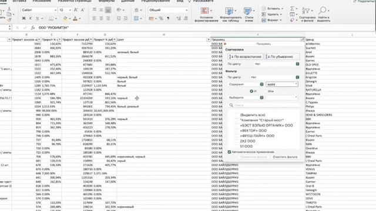Open the Calibri font name dropdown

(x=55, y=10)
